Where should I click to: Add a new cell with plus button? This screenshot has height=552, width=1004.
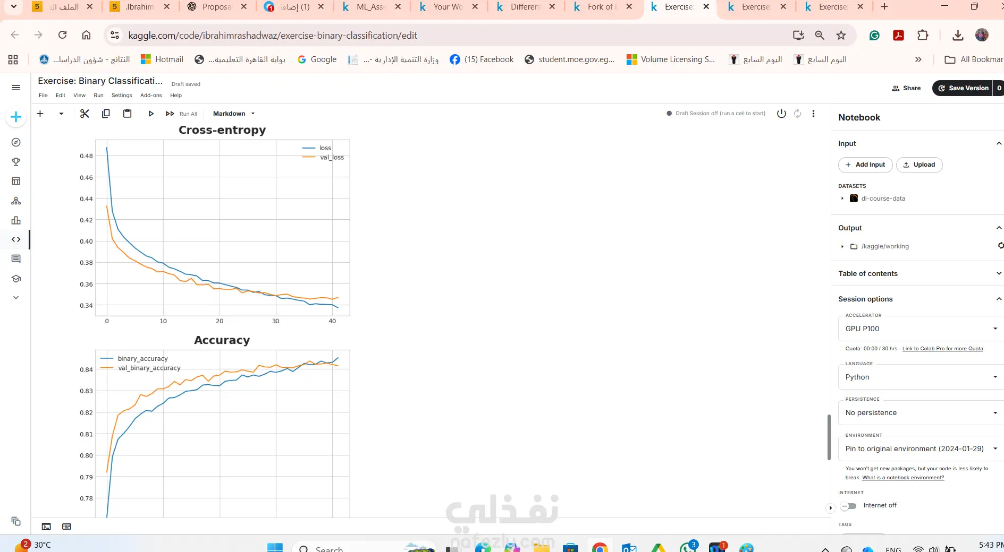pyautogui.click(x=40, y=114)
